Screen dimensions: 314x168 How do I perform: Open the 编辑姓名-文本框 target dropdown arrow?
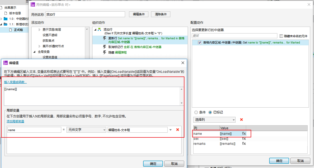[170, 130]
